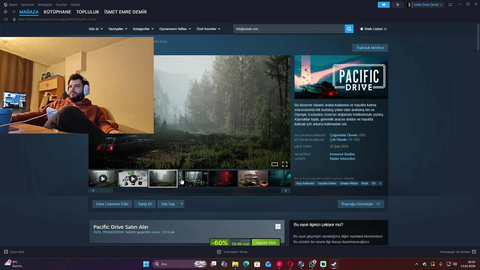Click the Oyun Ekle plus icon
Viewport: 480px width, 270px height.
tap(6, 252)
